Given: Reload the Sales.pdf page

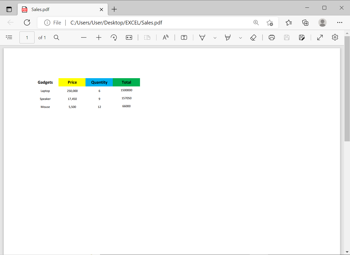Looking at the screenshot, I should 27,22.
